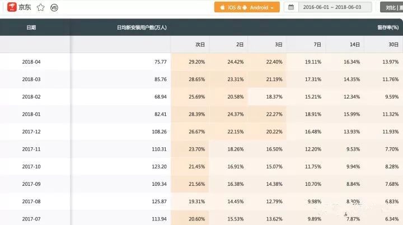Select the 30日 retention sub-header
The width and height of the screenshot is (403, 225).
[393, 44]
